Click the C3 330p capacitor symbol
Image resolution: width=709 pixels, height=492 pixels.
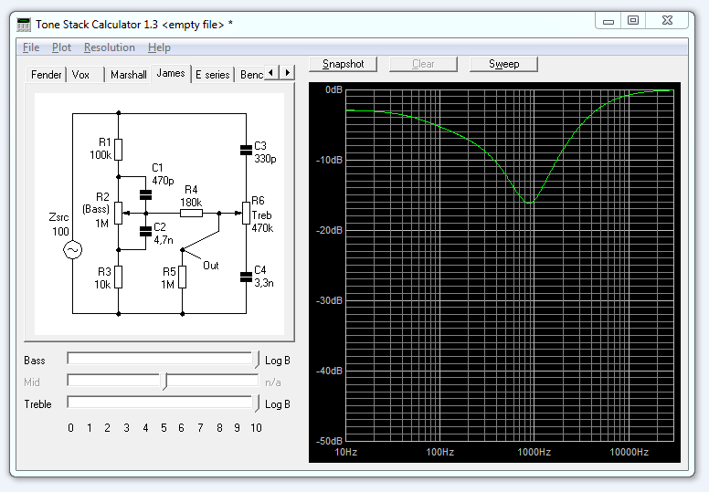click(x=246, y=150)
